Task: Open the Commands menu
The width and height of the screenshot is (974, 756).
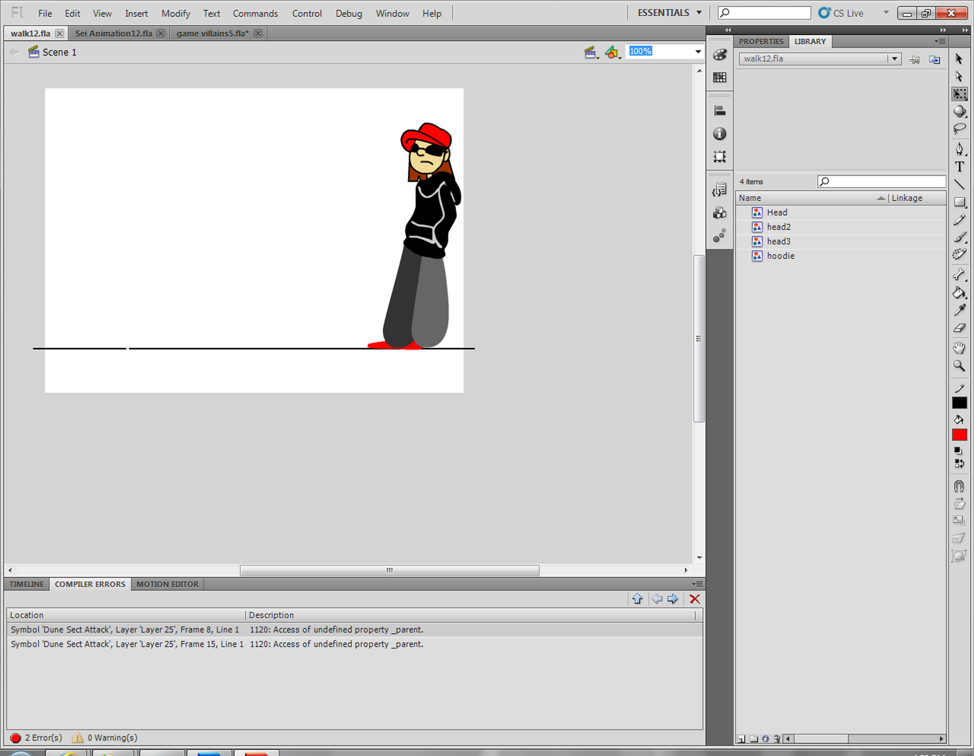Action: 255,13
